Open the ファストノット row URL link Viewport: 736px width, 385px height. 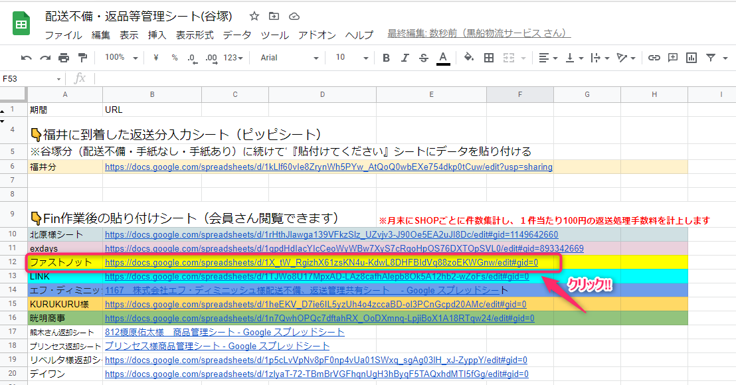click(322, 263)
